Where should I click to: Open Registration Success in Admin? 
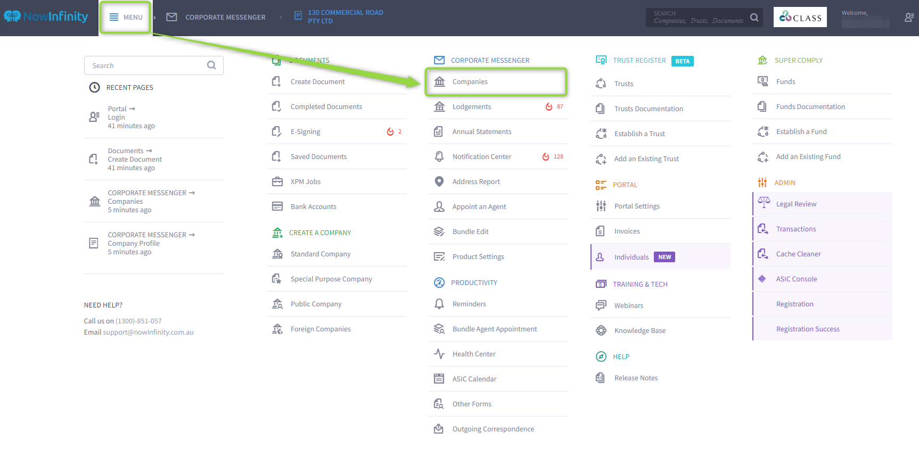point(823,329)
